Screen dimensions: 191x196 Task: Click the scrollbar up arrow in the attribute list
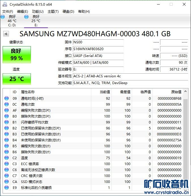[186, 91]
